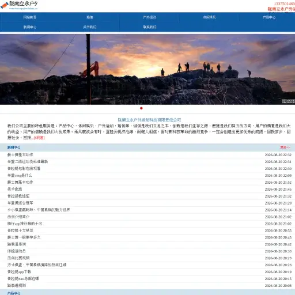Open the 骑行app排行榜前十名 article
Image resolution: width=295 pixels, height=295 pixels.
click(25, 224)
